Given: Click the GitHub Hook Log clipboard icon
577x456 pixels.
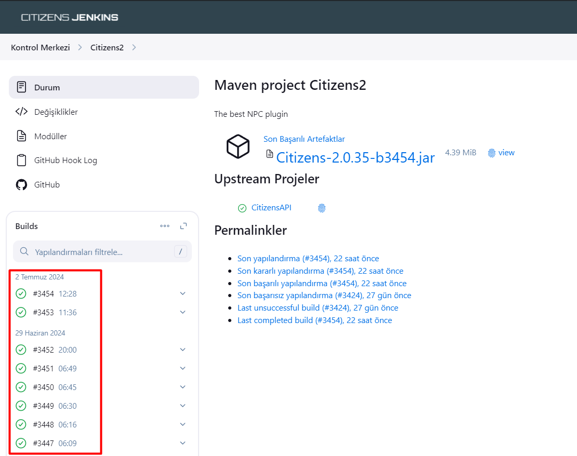Looking at the screenshot, I should (x=21, y=160).
